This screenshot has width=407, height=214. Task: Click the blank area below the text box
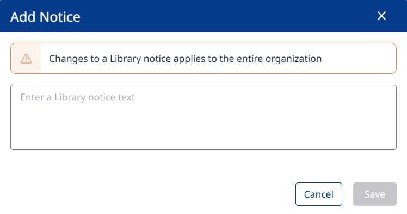coord(203,166)
